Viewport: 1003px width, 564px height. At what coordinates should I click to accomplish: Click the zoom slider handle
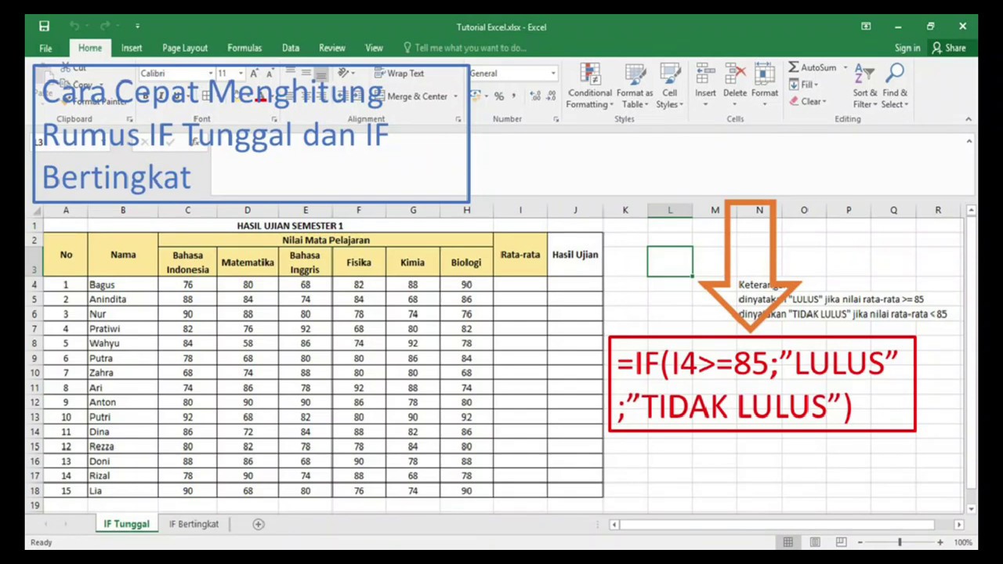(x=900, y=542)
